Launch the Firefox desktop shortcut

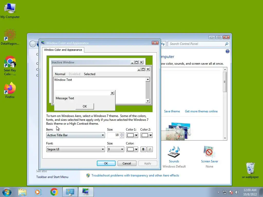[x=10, y=90]
